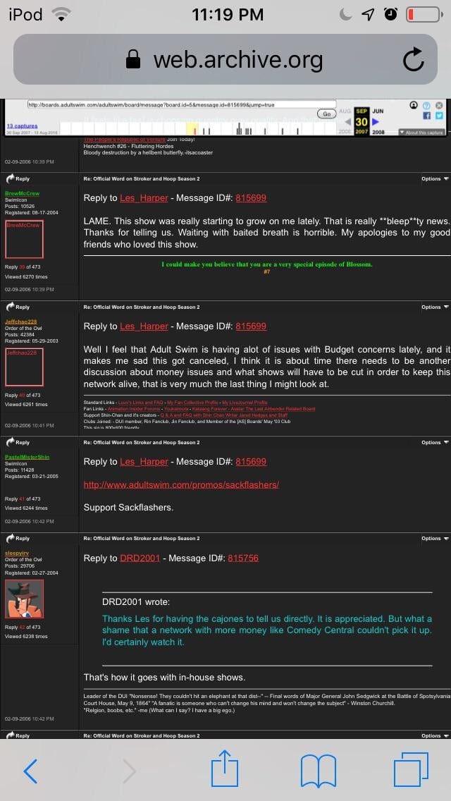451x801 pixels.
Task: Open Jeffchao228 username profile link
Action: click(x=21, y=322)
